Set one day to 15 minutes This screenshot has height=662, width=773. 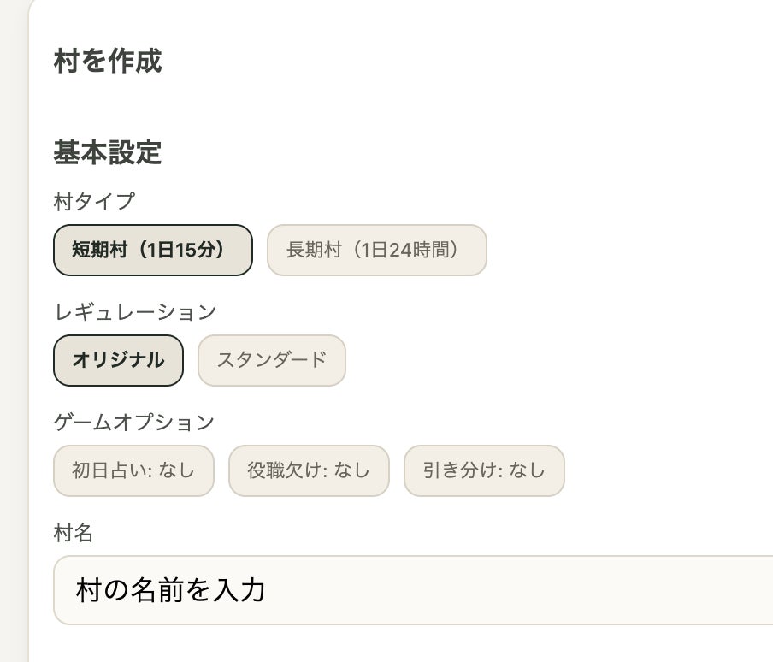(x=153, y=250)
